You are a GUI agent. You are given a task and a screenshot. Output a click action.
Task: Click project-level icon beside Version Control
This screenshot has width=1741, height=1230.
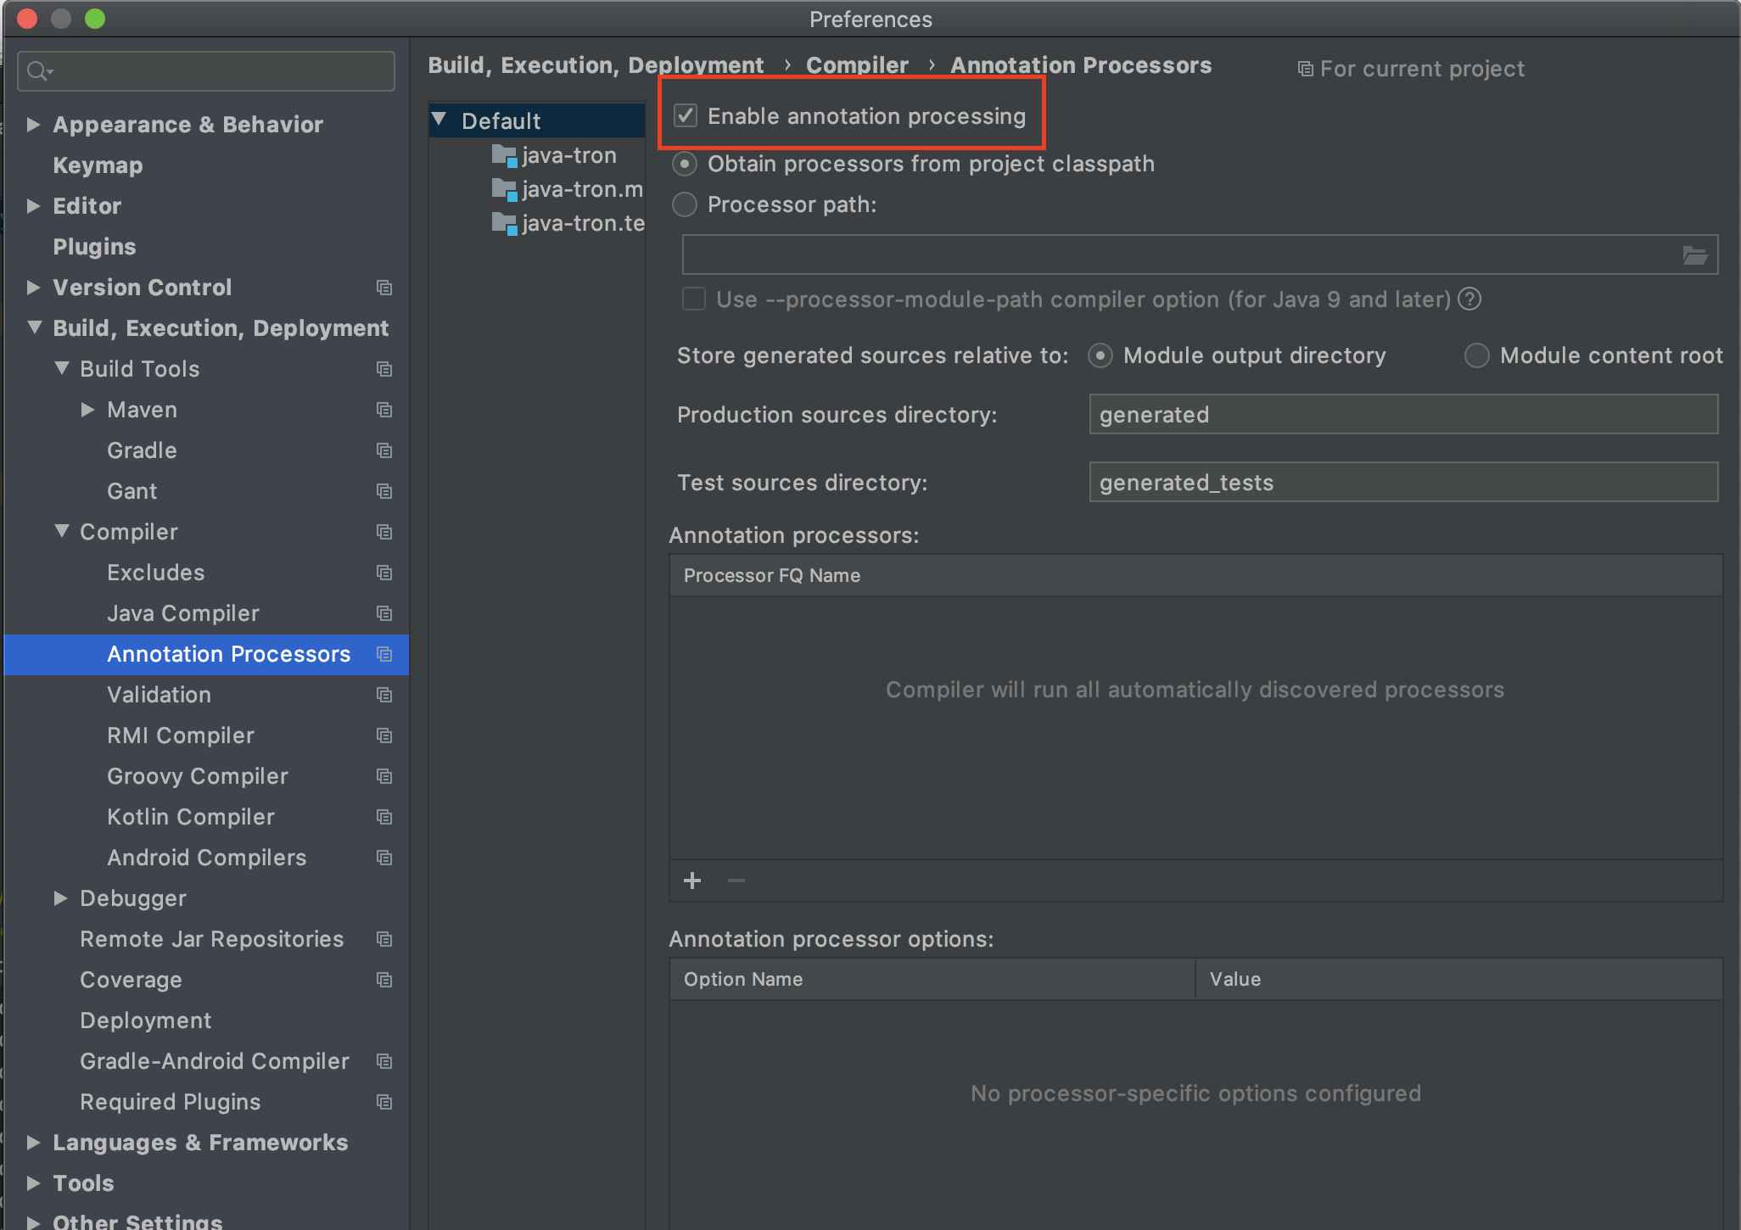pyautogui.click(x=384, y=288)
